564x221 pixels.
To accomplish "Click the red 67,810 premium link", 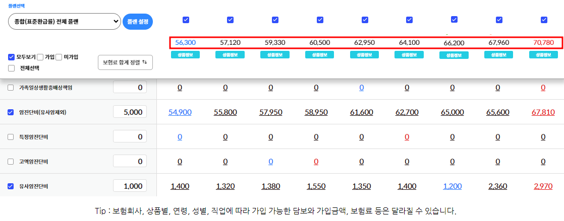I will 543,112.
